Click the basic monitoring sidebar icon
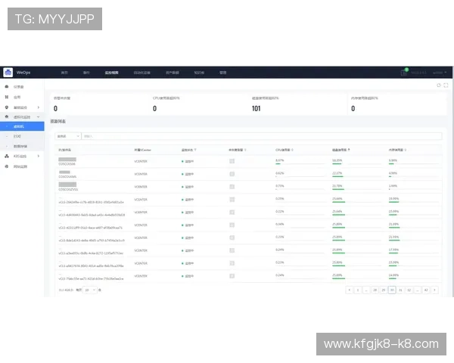The width and height of the screenshot is (454, 363). [x=7, y=107]
